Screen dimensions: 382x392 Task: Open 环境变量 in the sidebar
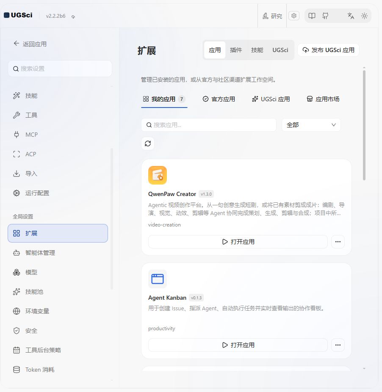pos(58,311)
